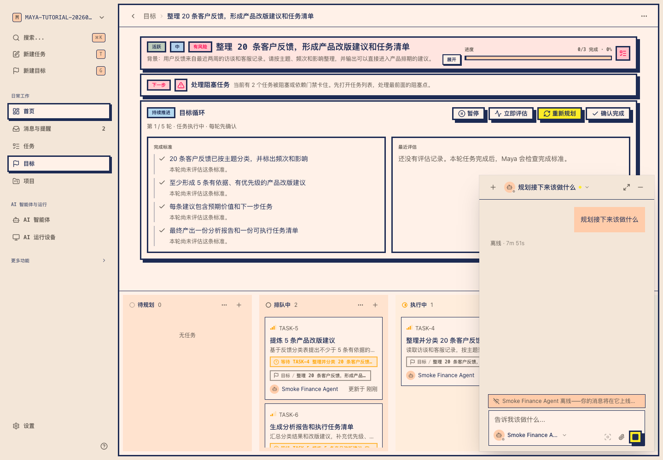Click the 中 priority badge
663x460 pixels.
[177, 47]
